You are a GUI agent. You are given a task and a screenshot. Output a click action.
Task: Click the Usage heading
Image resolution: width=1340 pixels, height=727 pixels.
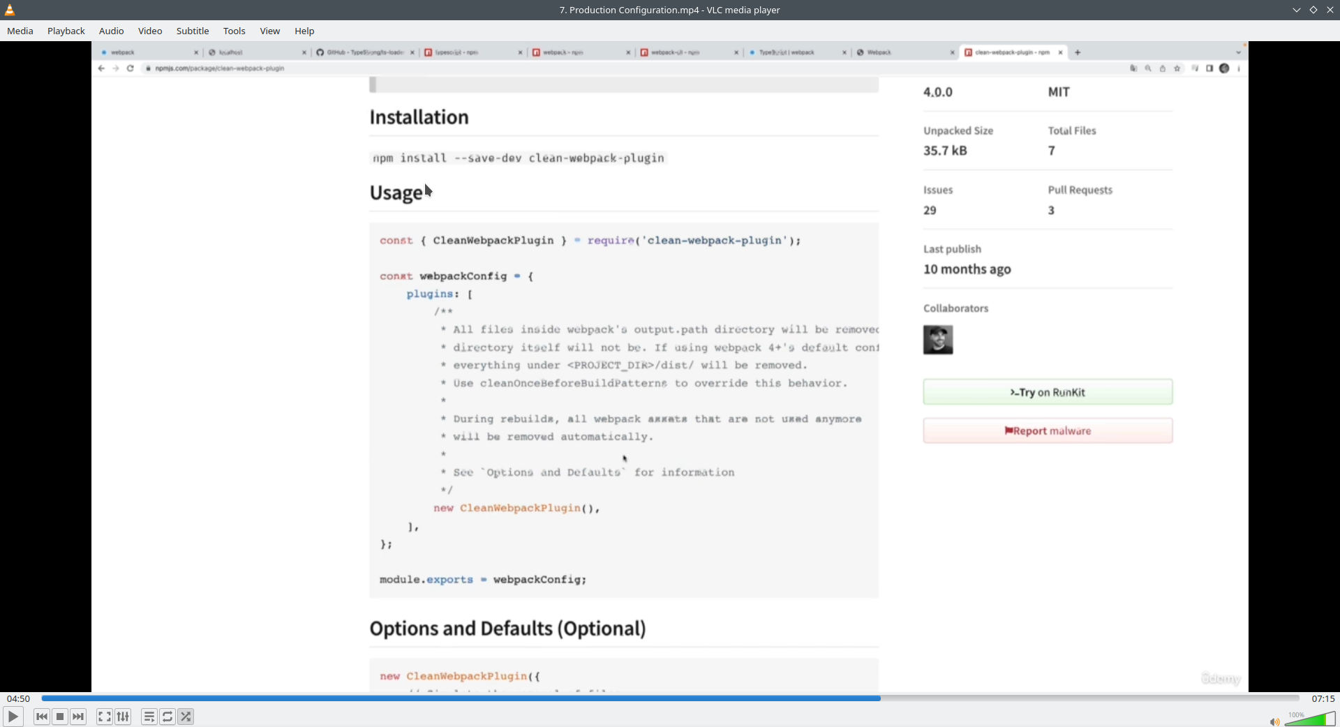click(396, 193)
